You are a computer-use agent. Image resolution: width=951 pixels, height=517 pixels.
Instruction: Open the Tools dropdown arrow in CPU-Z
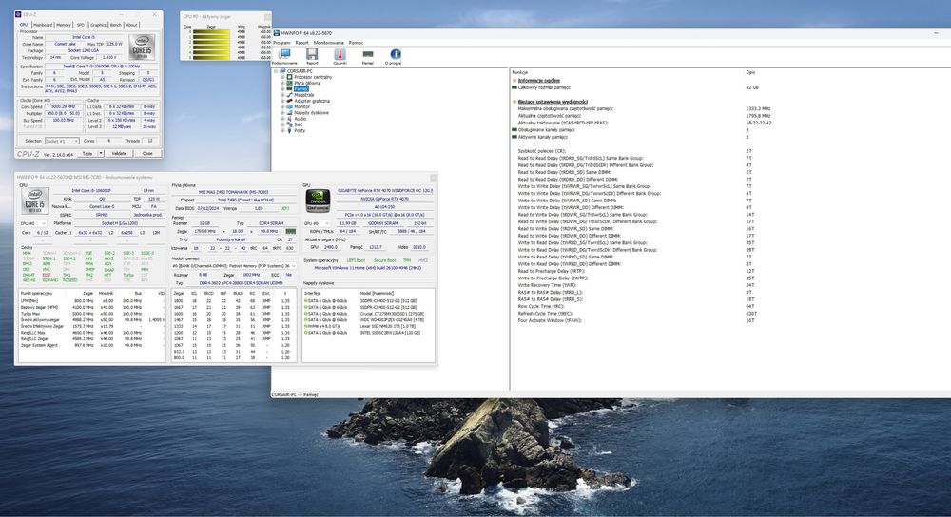pyautogui.click(x=101, y=153)
